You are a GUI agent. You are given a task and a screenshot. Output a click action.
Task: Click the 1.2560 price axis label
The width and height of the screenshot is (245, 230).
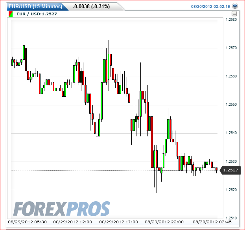coord(231,76)
